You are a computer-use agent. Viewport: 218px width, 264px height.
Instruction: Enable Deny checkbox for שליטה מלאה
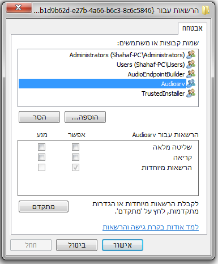pos(41,147)
